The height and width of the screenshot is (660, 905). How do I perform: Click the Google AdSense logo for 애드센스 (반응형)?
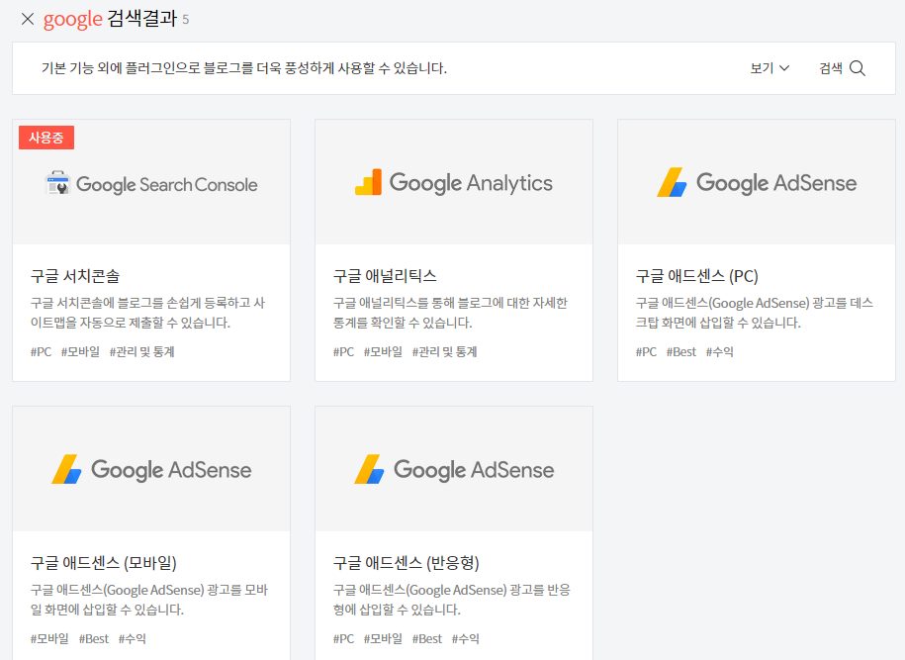tap(454, 469)
